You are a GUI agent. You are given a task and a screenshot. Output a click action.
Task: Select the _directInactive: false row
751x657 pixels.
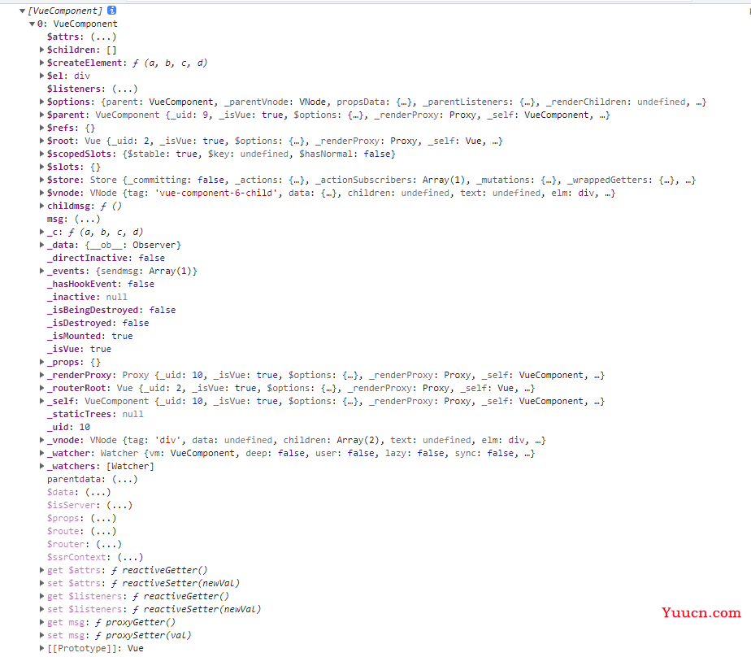click(x=106, y=258)
